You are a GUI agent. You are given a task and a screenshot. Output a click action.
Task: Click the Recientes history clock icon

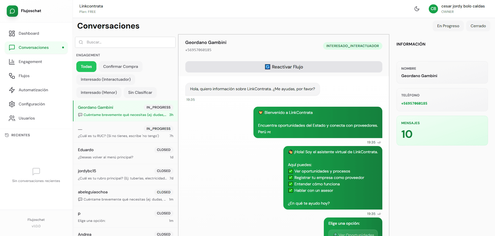[x=7, y=135]
